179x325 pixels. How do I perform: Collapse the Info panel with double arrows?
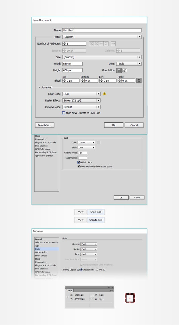tap(109, 287)
